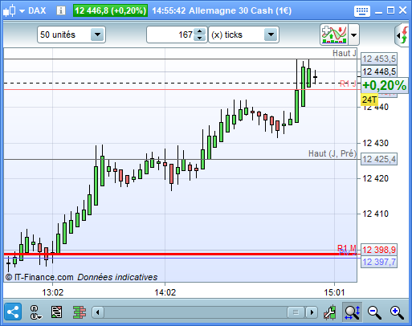412x326 pixels.
Task: Maximize the DAX chart window
Action: coord(390,10)
